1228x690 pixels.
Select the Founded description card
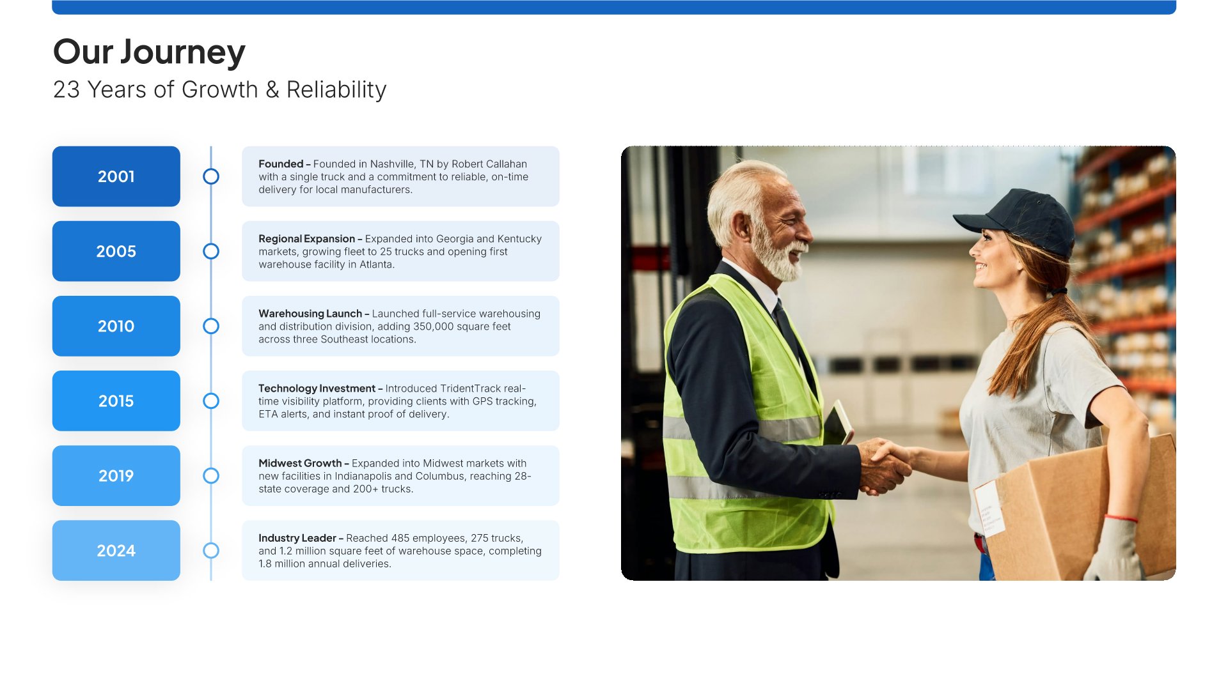400,176
